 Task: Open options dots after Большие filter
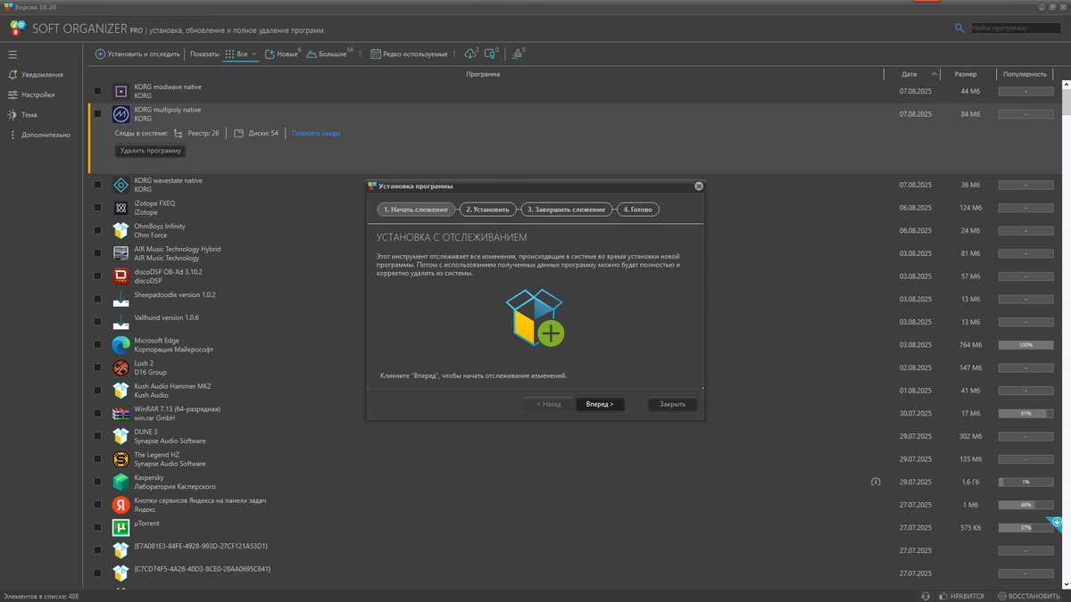pos(361,54)
